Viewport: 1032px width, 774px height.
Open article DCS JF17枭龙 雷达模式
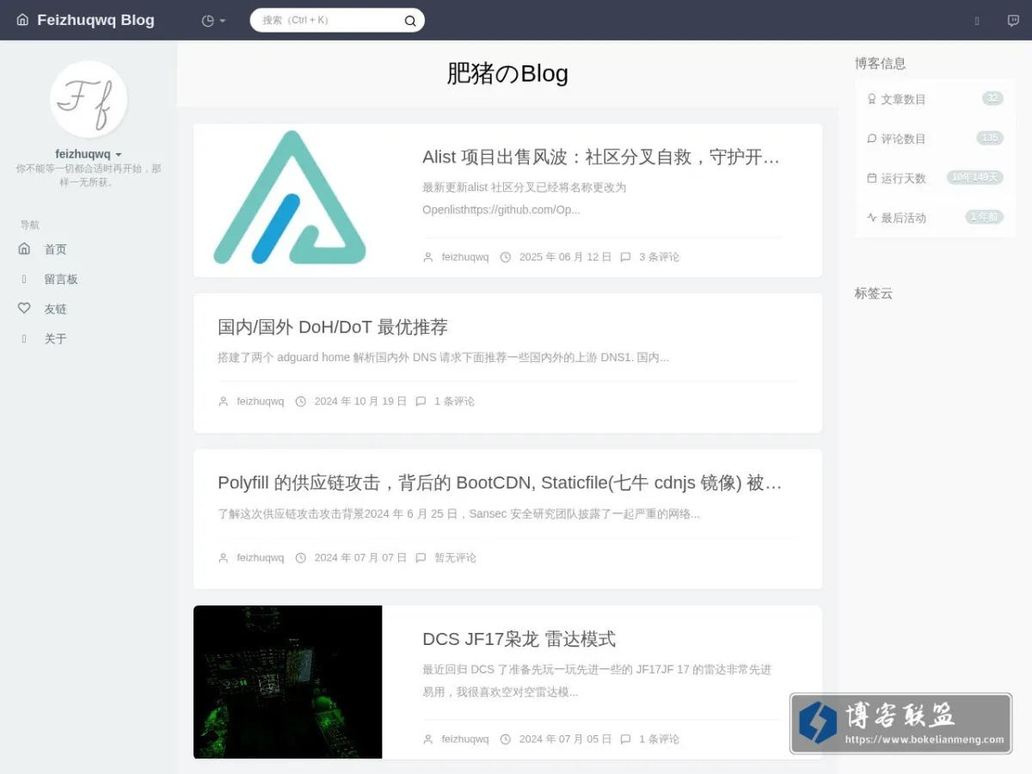pos(519,639)
